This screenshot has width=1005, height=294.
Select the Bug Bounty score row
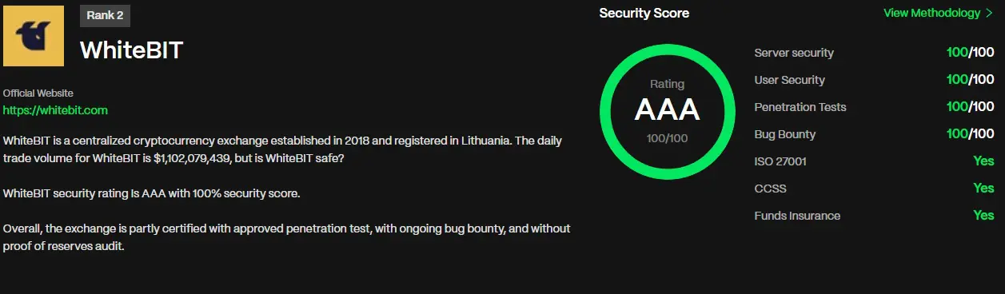[x=874, y=134]
